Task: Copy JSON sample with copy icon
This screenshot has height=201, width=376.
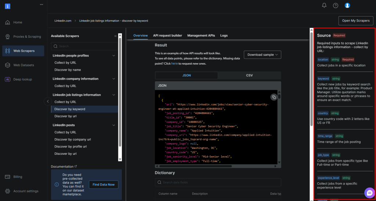Action: (274, 97)
